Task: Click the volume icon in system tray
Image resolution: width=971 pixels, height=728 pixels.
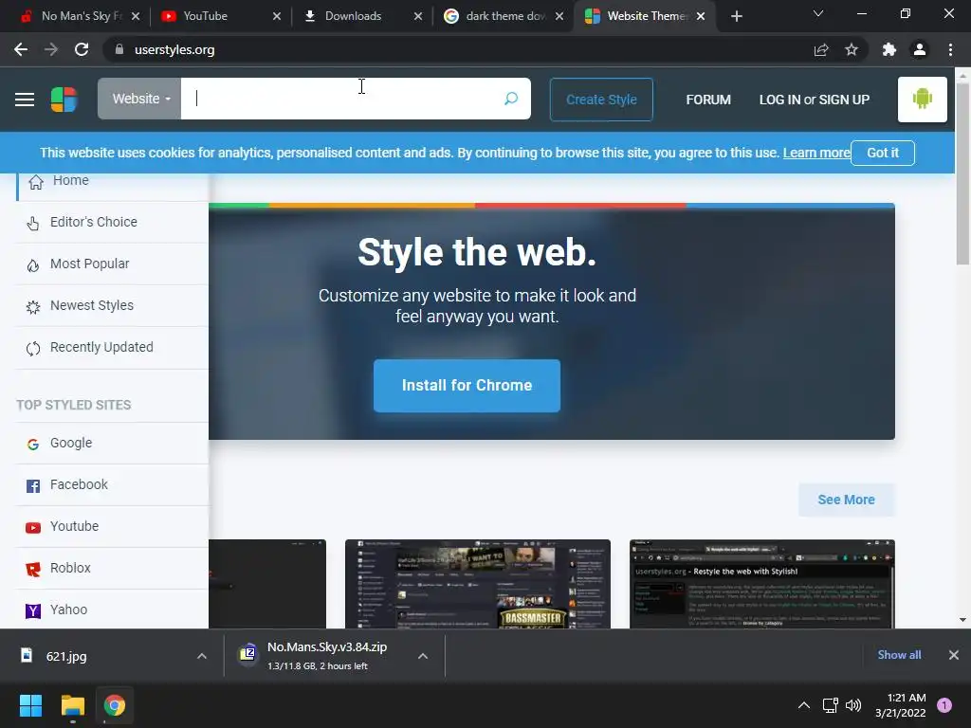Action: point(853,705)
